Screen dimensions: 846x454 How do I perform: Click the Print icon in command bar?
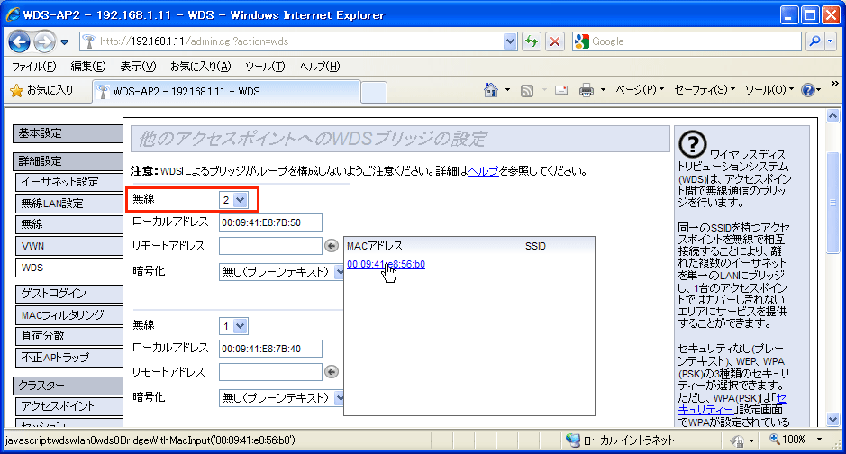[x=586, y=90]
